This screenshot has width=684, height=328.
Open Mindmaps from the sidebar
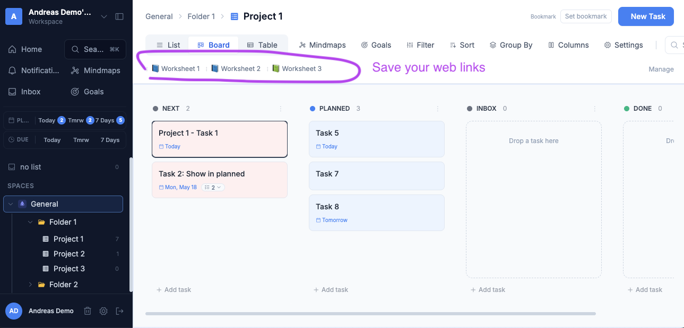[x=96, y=70]
